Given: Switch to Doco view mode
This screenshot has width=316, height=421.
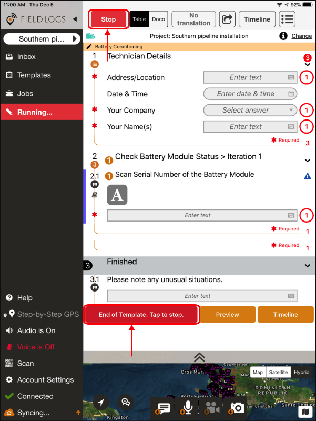Looking at the screenshot, I should click(x=158, y=19).
